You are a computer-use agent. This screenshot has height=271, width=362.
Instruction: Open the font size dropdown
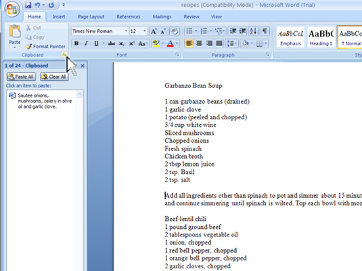tap(144, 31)
